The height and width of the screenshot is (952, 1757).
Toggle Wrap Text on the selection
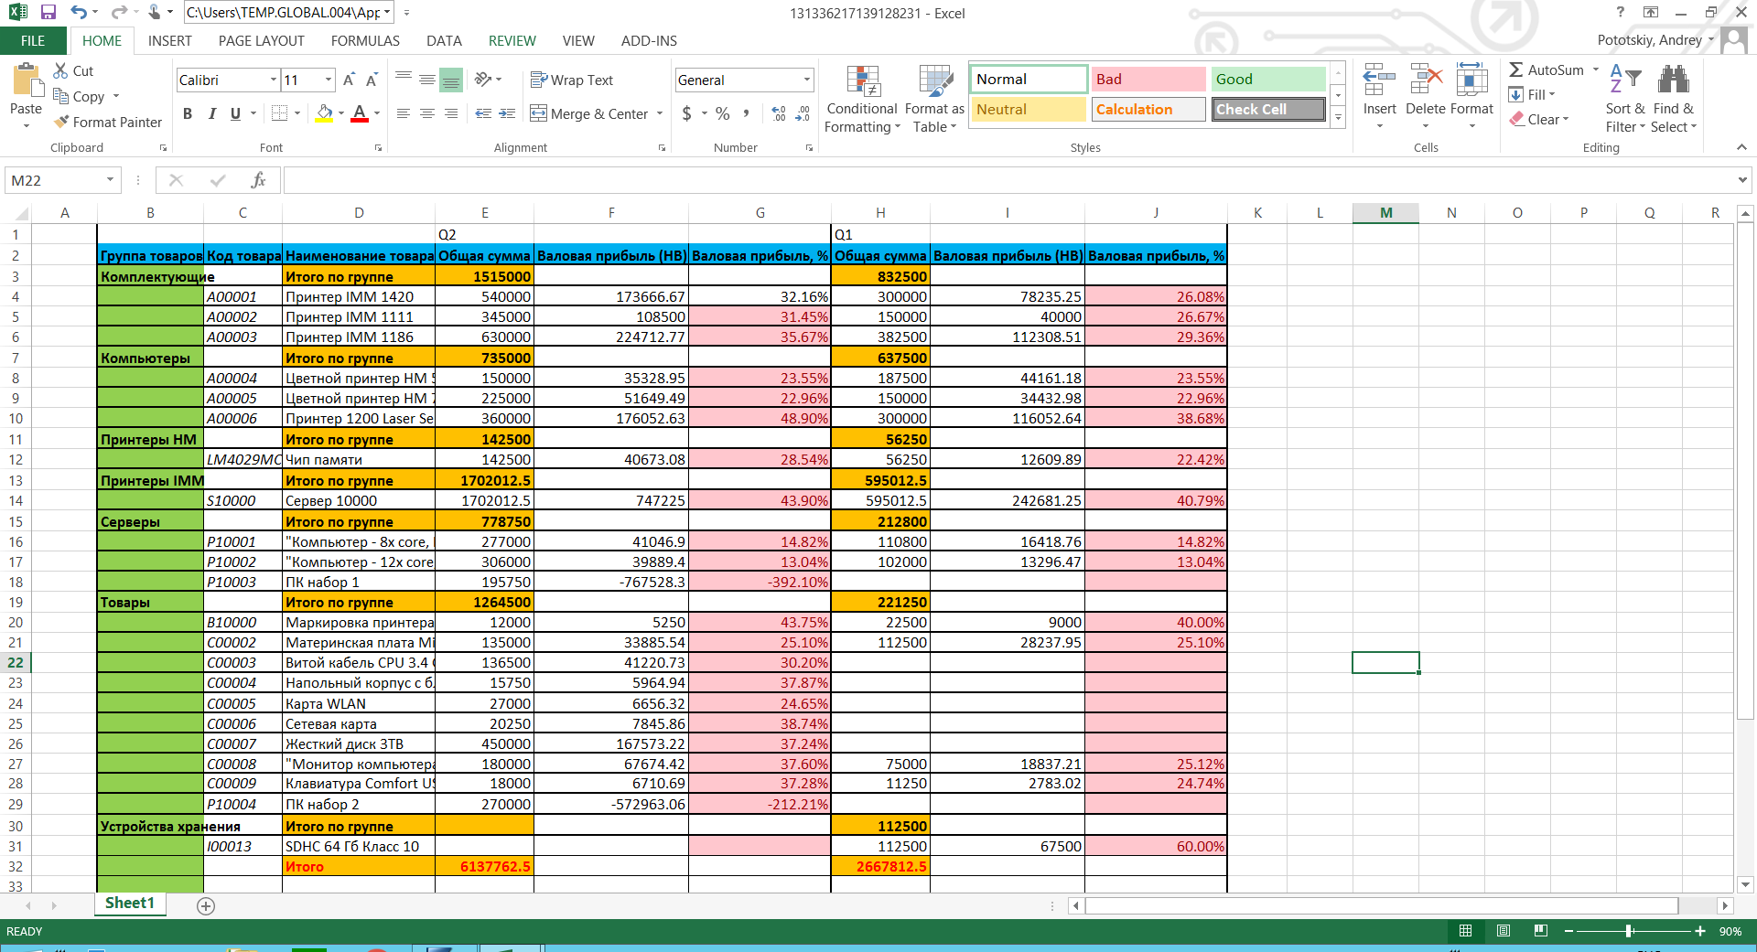572,80
